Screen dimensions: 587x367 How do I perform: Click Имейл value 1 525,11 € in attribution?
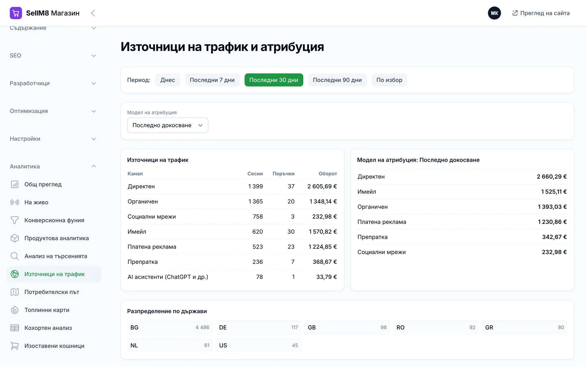(x=554, y=192)
